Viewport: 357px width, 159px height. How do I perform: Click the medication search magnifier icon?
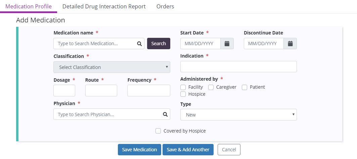tap(139, 44)
